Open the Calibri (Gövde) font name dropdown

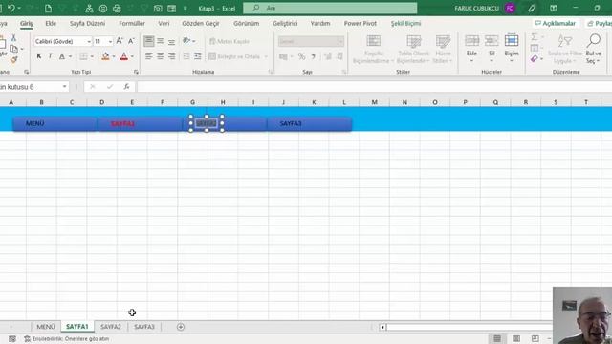(89, 41)
